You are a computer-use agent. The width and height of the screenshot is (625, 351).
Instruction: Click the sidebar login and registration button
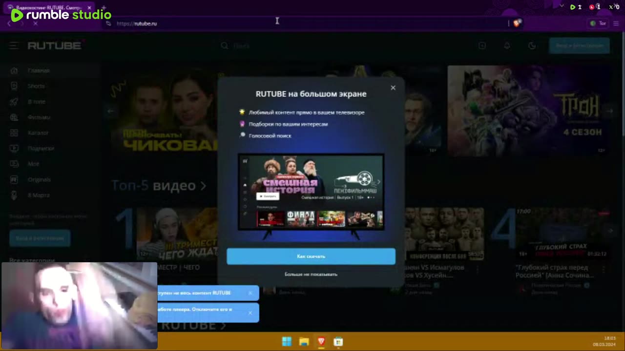(40, 238)
